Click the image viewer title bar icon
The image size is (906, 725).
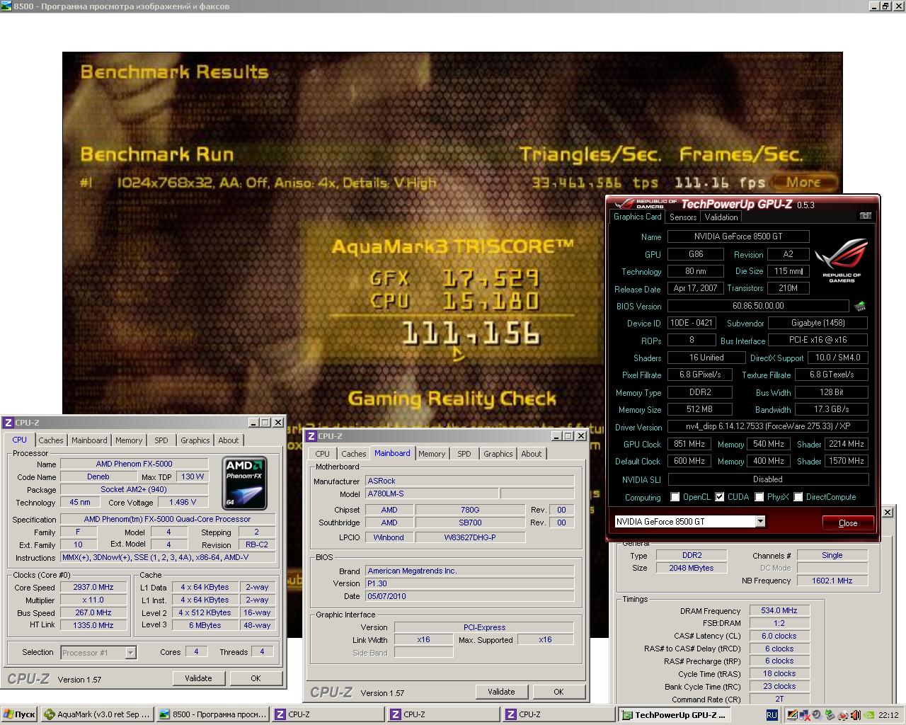coord(6,6)
